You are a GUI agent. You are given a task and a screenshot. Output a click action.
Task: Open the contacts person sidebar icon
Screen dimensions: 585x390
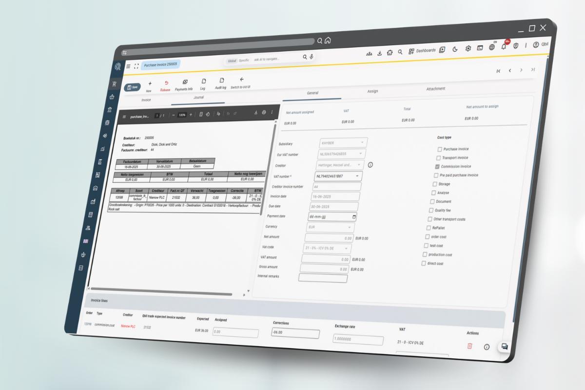coord(88,228)
